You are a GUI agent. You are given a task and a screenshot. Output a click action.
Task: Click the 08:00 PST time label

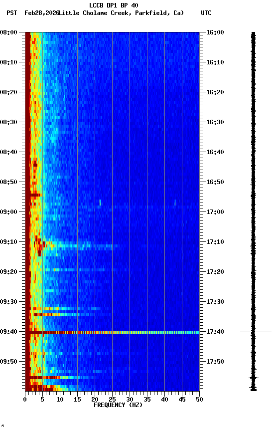click(x=8, y=32)
